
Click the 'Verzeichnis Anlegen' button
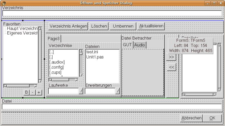point(68,26)
